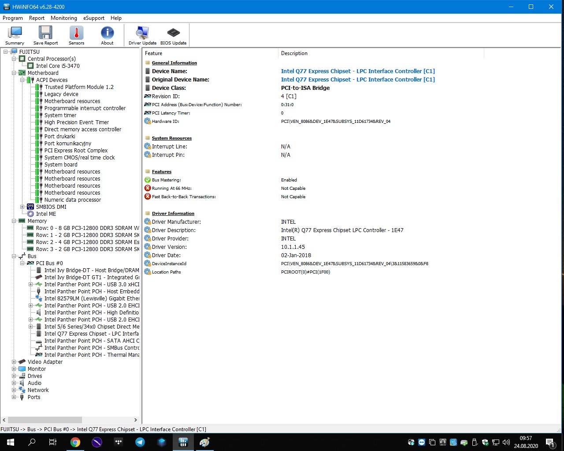Open the Monitoring menu

coord(63,18)
